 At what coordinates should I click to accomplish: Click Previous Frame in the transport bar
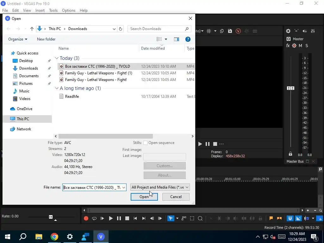tap(152, 218)
